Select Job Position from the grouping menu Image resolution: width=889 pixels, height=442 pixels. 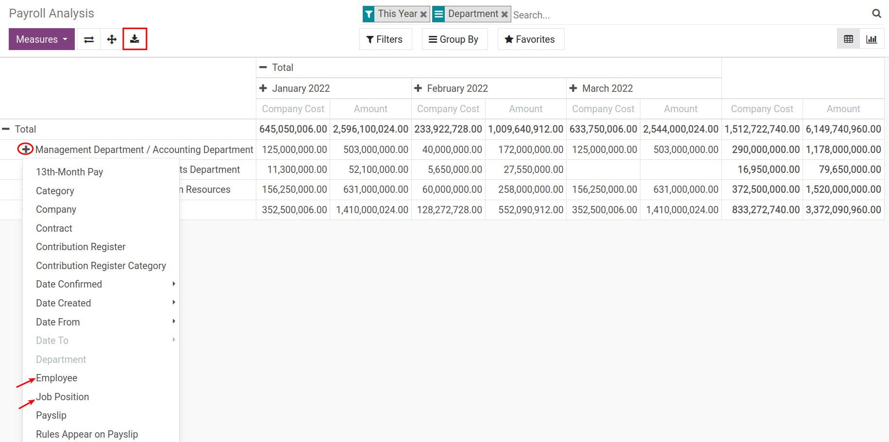pyautogui.click(x=62, y=396)
